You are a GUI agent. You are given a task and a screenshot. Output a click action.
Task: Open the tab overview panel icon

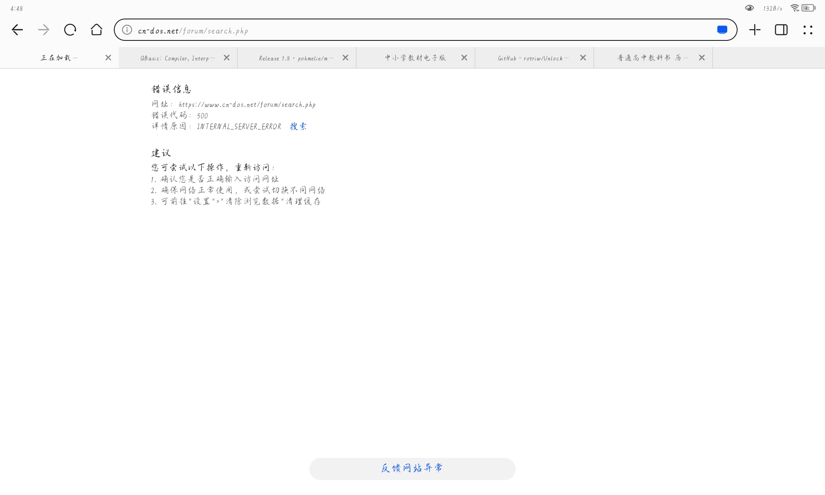click(781, 30)
